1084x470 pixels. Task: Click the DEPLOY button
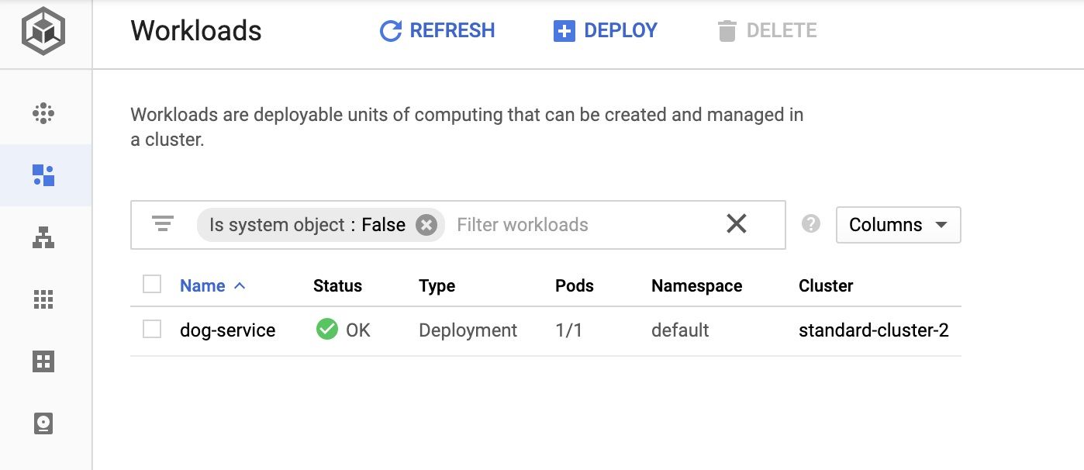pos(606,30)
